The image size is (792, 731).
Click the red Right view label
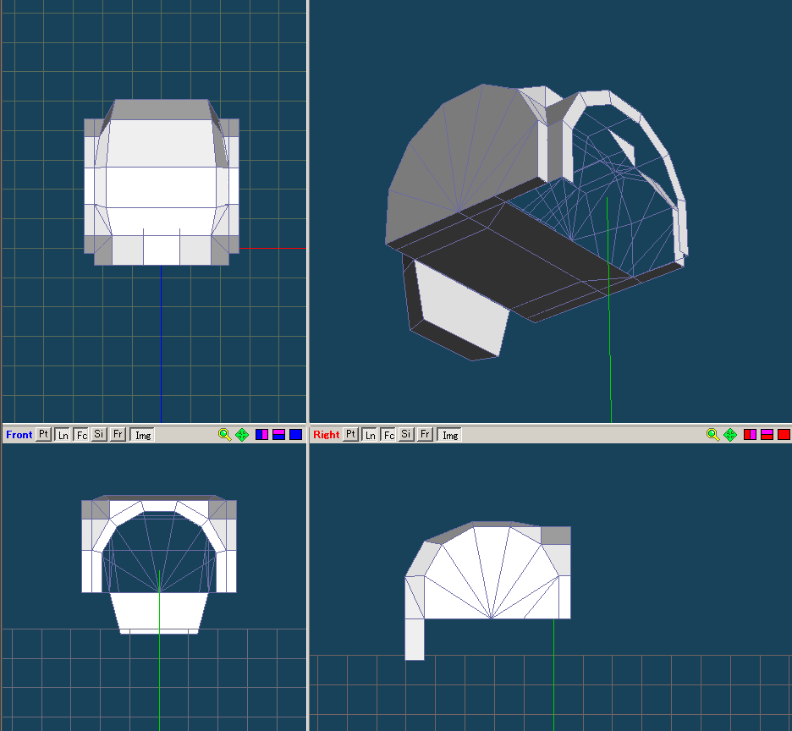(x=326, y=435)
